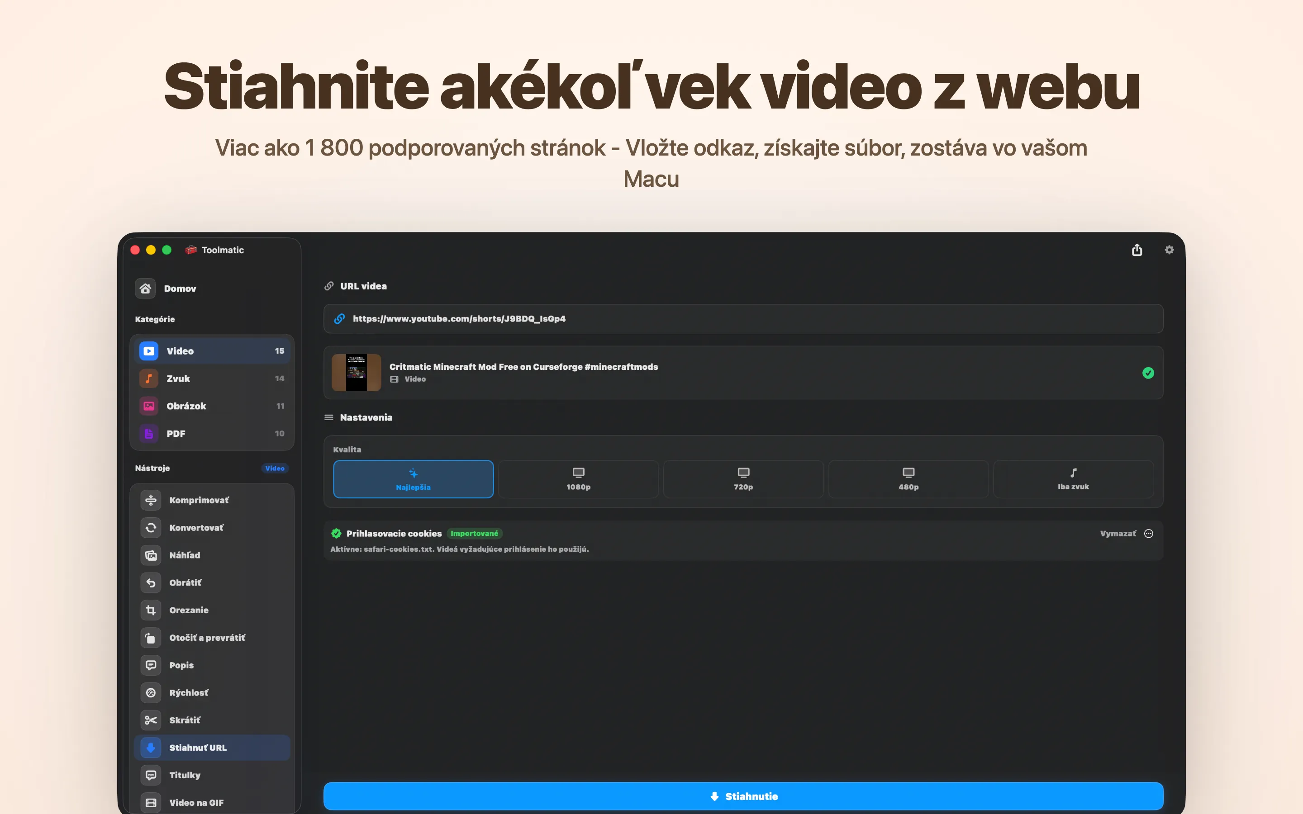Click the Aktívne safari-cookies.txt status text
The image size is (1303, 814).
pyautogui.click(x=459, y=549)
